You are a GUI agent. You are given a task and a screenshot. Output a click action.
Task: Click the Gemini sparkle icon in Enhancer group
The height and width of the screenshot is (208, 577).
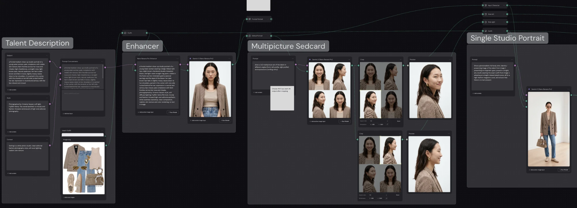pyautogui.click(x=190, y=59)
